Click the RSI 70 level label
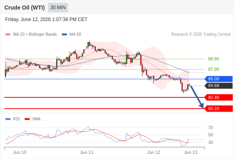 click(211, 128)
